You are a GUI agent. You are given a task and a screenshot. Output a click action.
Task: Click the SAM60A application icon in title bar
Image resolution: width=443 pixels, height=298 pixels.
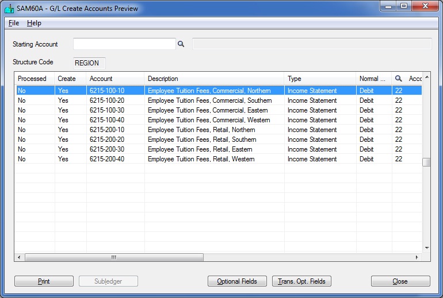[x=9, y=9]
